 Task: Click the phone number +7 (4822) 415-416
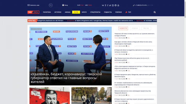[x=141, y=5]
